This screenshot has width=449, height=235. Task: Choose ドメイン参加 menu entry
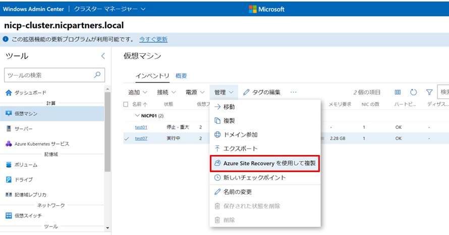click(265, 134)
